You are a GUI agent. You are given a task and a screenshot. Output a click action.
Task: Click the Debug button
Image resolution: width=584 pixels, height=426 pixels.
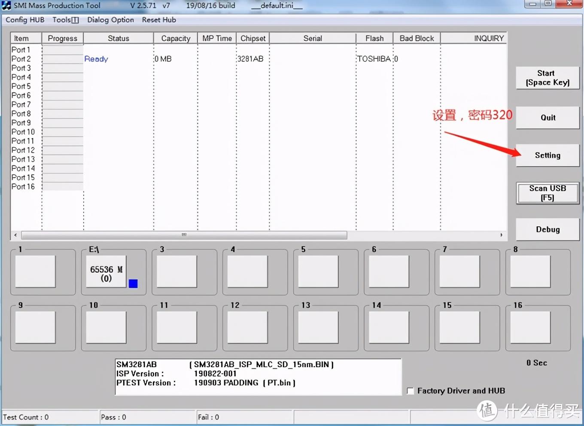click(x=547, y=229)
